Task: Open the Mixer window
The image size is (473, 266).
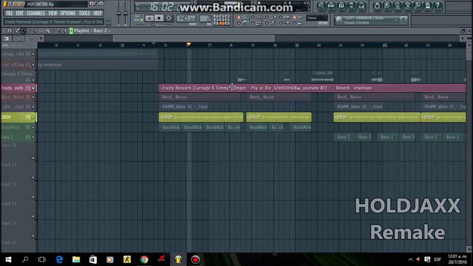Action: [361, 6]
